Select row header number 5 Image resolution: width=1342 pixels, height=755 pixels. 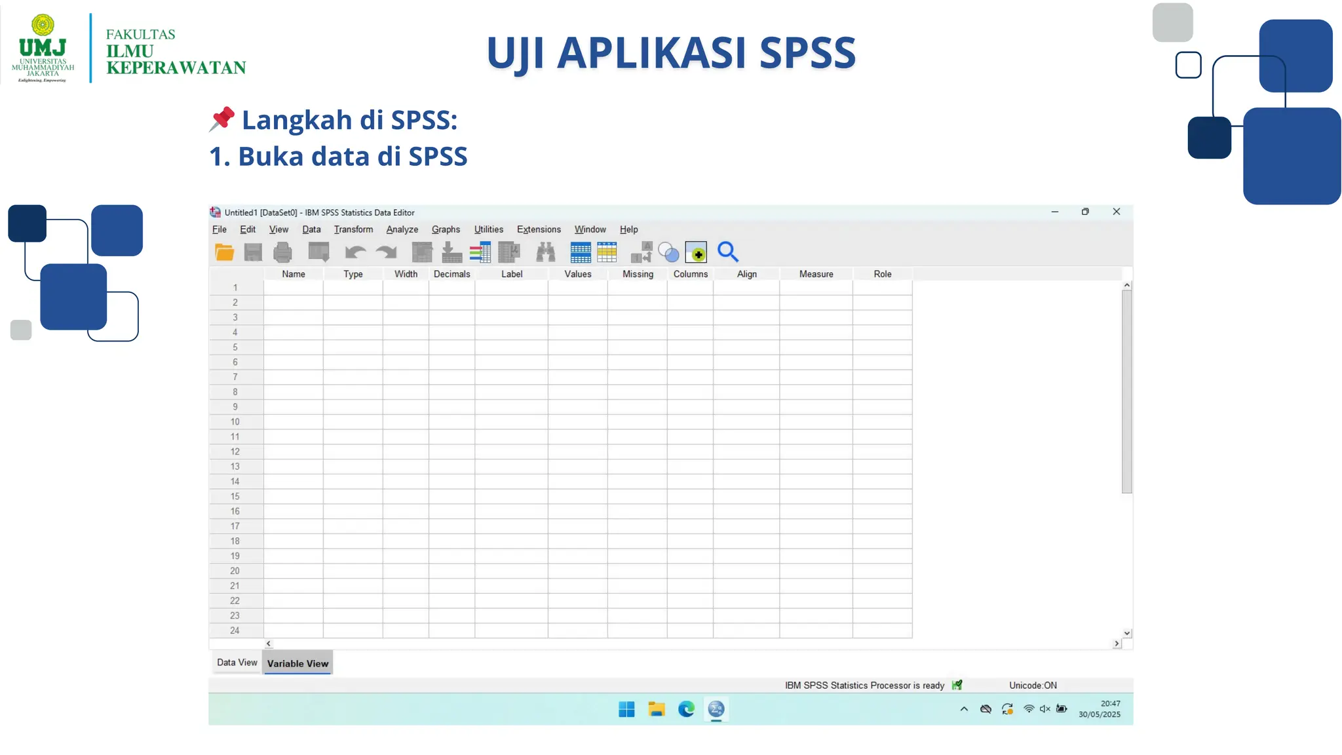[235, 347]
